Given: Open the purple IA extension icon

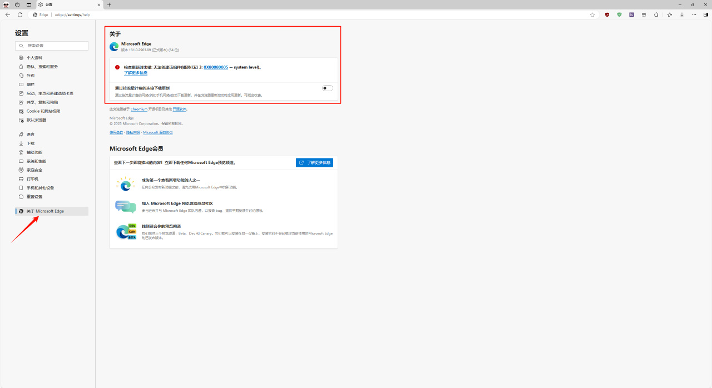Looking at the screenshot, I should pyautogui.click(x=631, y=14).
